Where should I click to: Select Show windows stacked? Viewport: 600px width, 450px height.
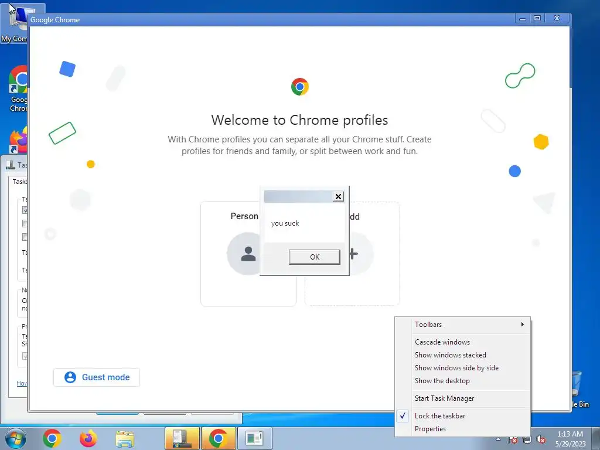tap(463, 355)
